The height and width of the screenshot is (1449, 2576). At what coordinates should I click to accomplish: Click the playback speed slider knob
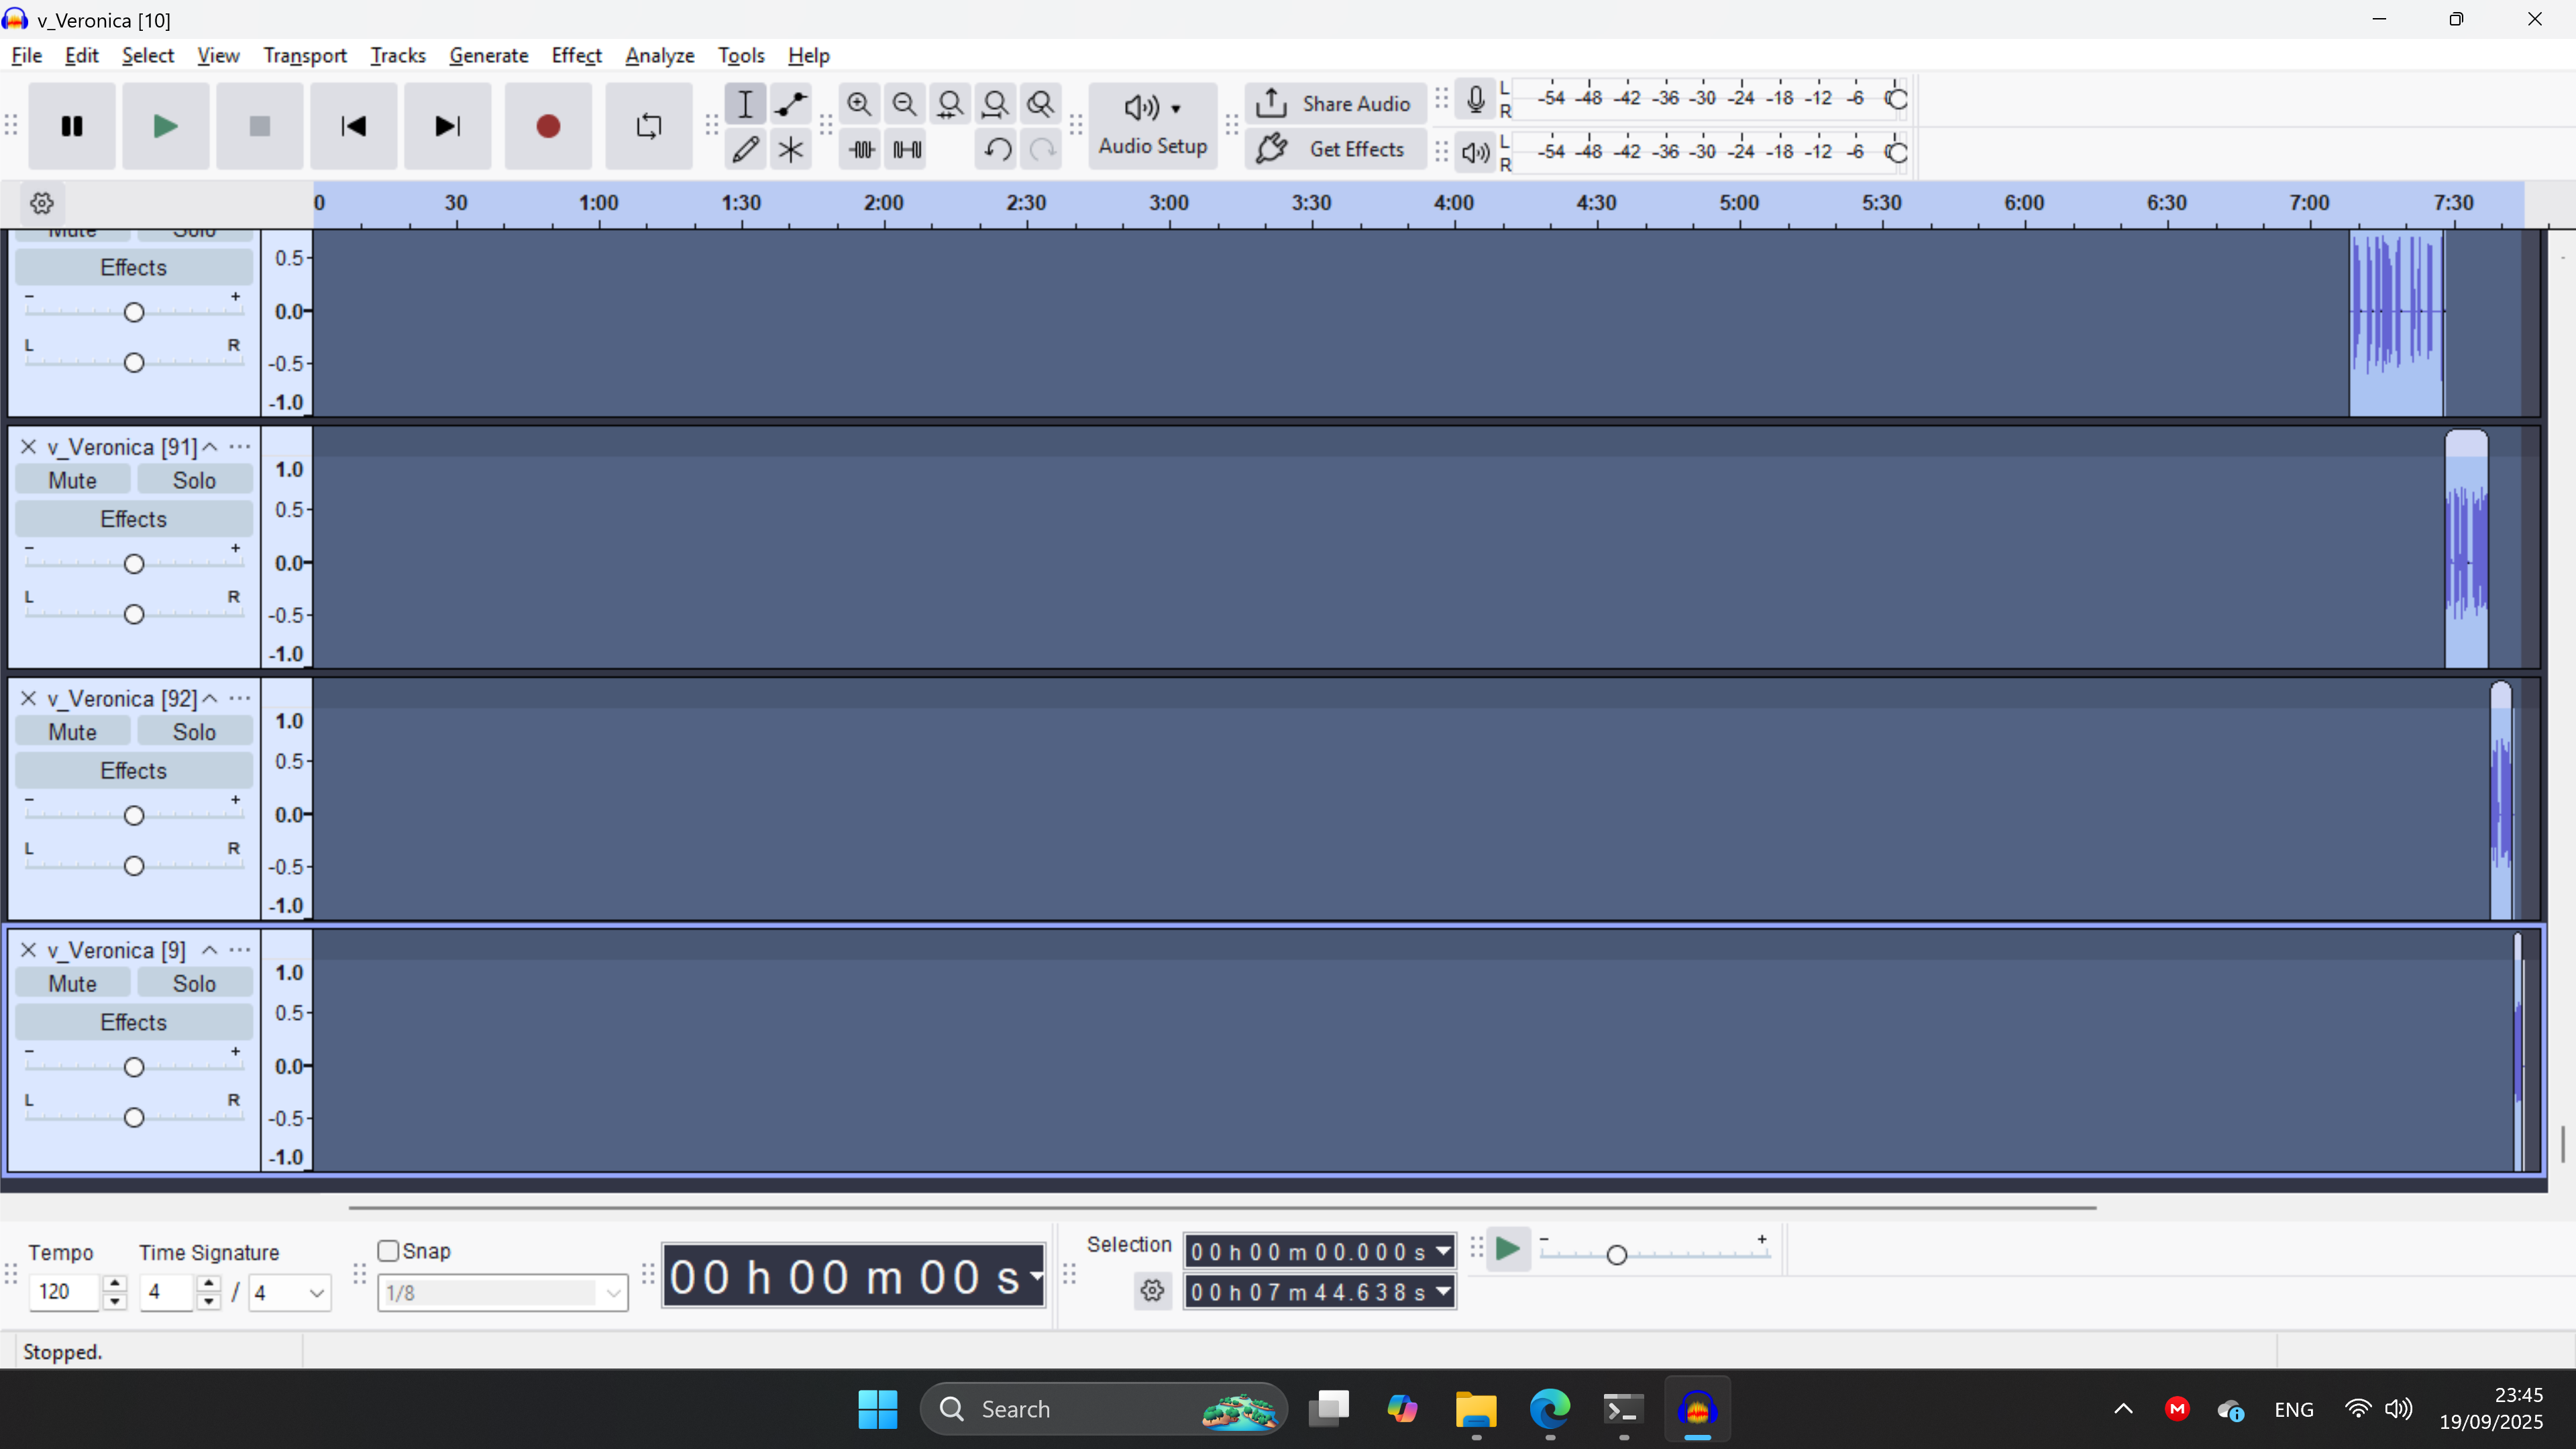[1616, 1255]
